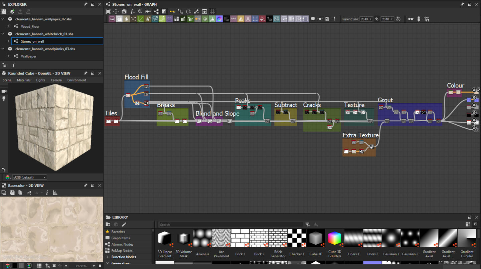481x269 pixels.
Task: Expand the Wood_Floor graph tree item
Action: 9,26
